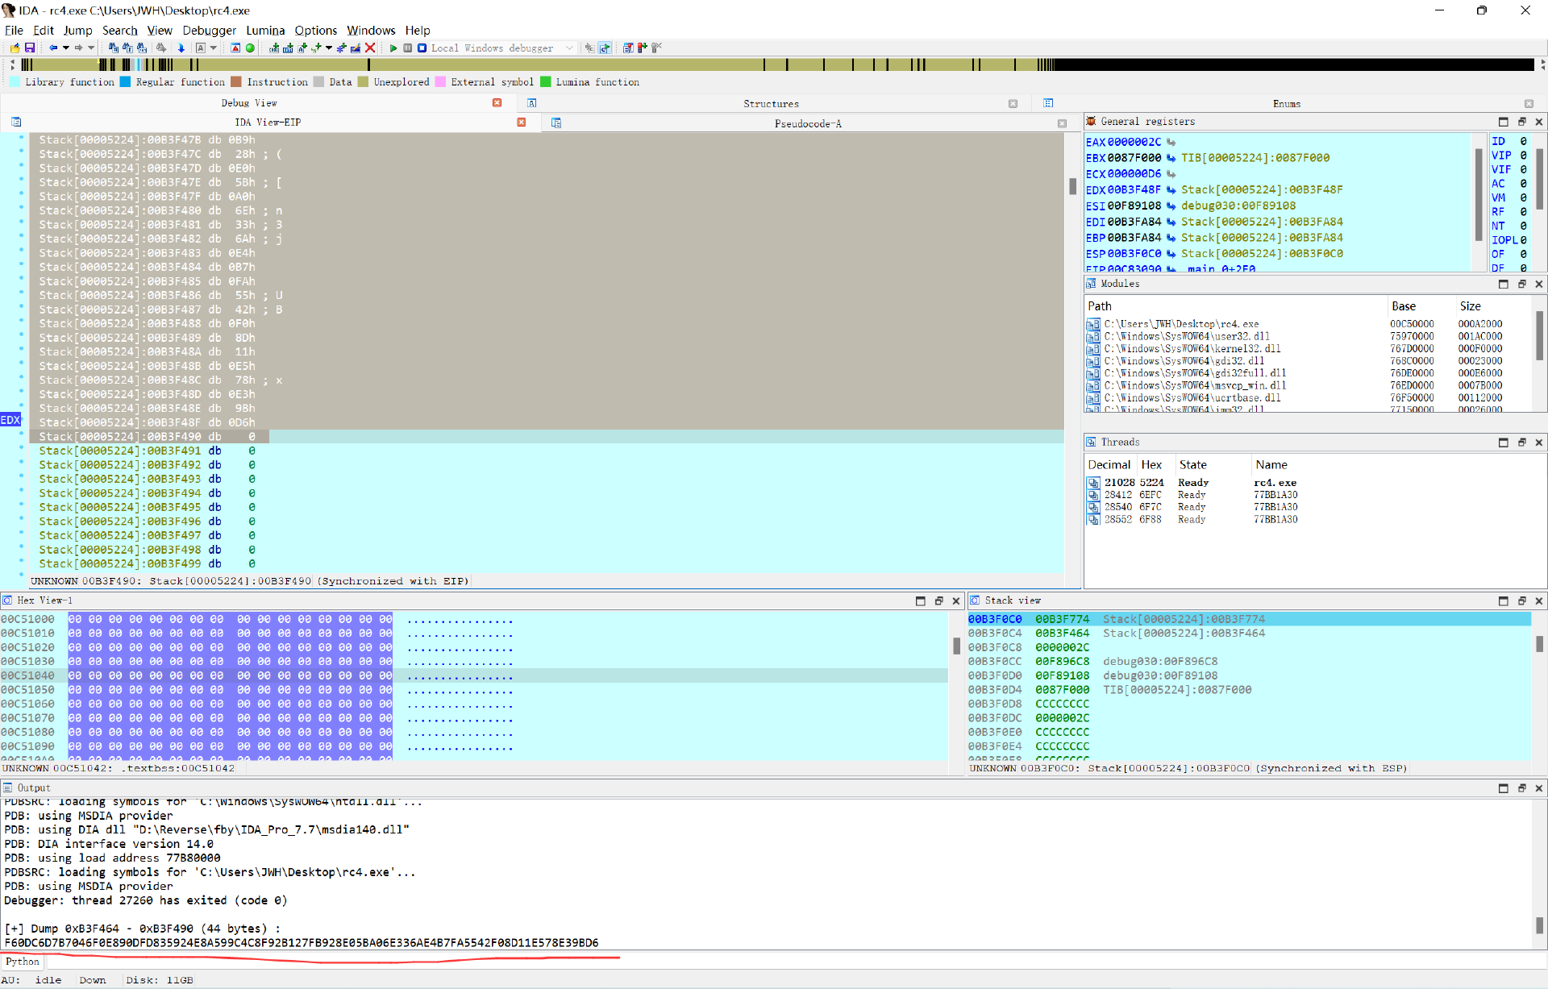Click the breakpoint list toolbar icon
This screenshot has width=1548, height=989.
coord(628,48)
